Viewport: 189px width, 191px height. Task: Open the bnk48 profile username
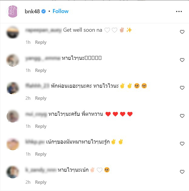pos(32,11)
